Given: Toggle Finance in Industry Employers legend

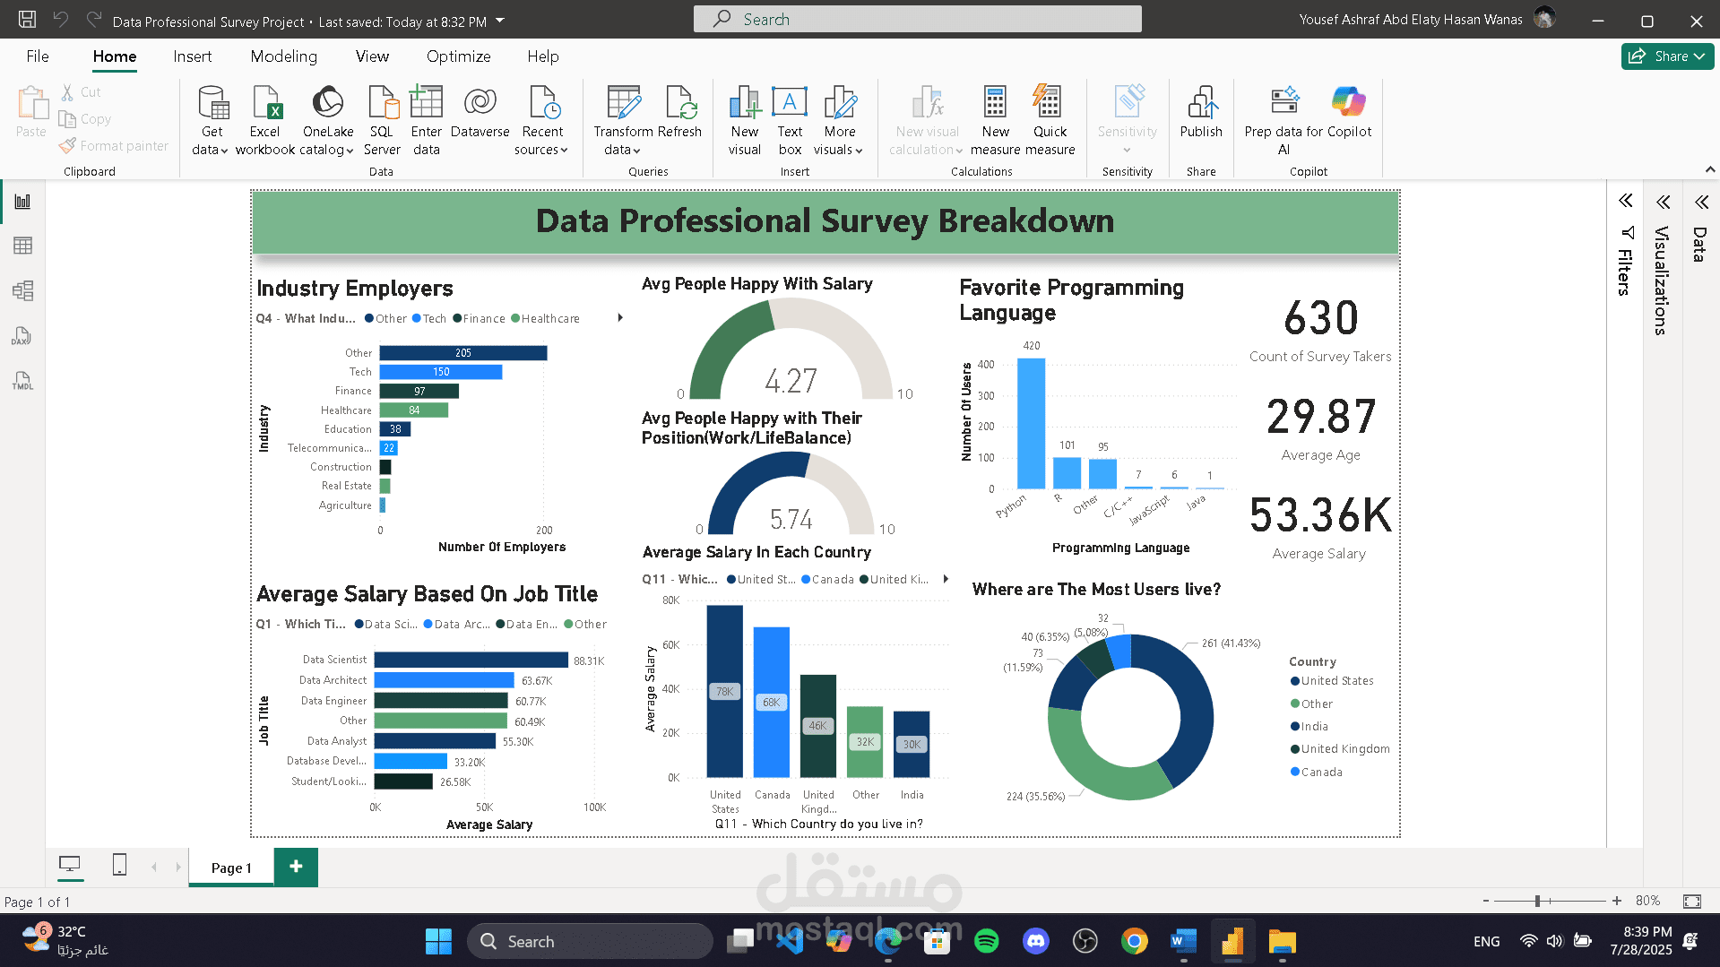Looking at the screenshot, I should point(480,318).
